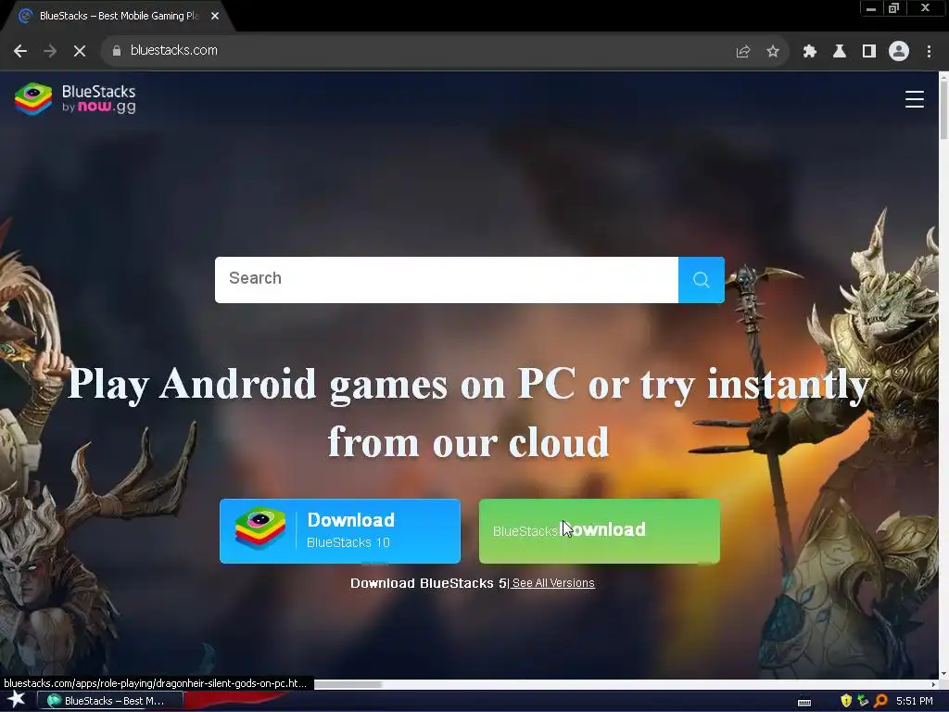
Task: Click the vertical scrollbar thumb
Action: (943, 110)
